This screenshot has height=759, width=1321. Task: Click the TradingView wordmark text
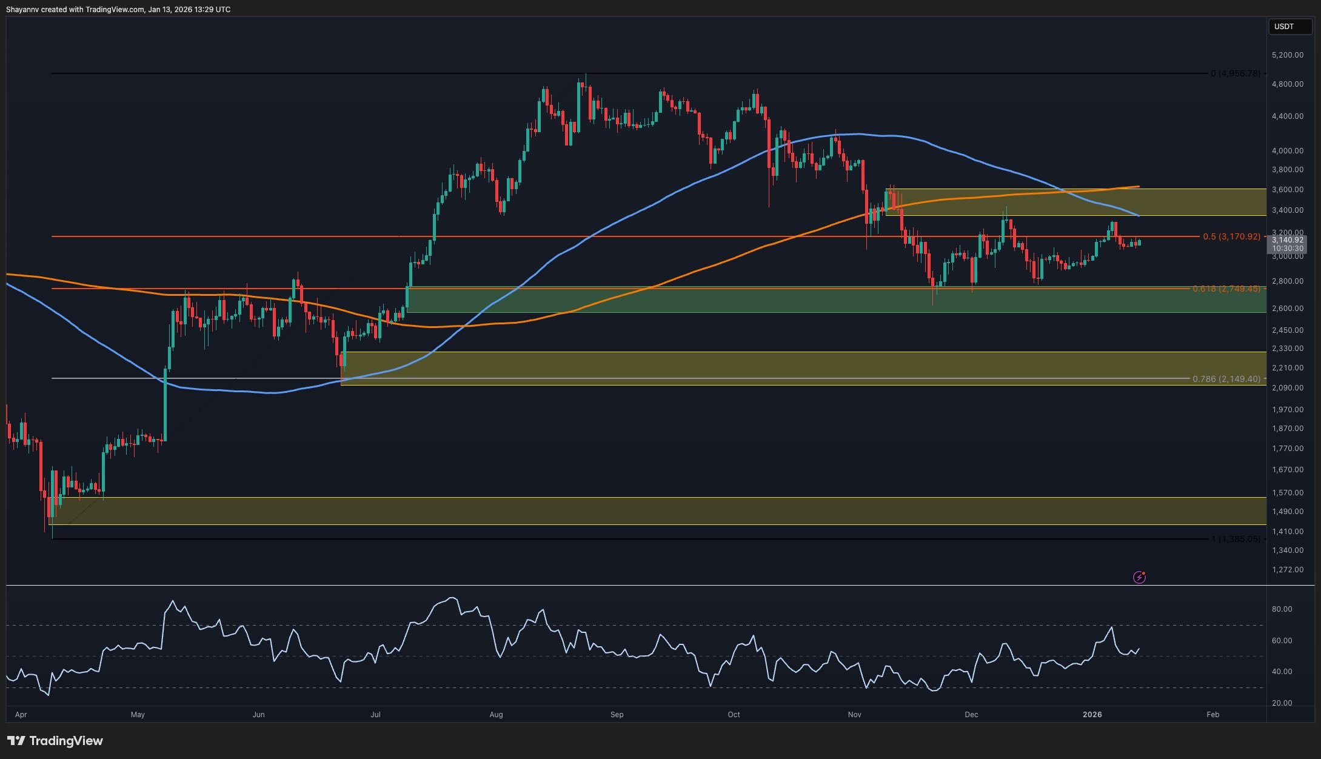(69, 741)
